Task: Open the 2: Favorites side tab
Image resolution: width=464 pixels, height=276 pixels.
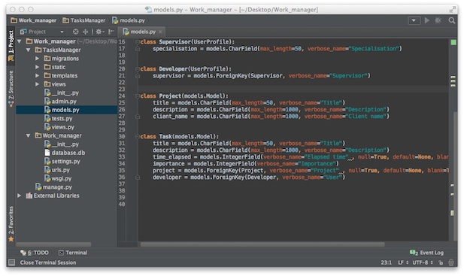Action: pyautogui.click(x=11, y=223)
